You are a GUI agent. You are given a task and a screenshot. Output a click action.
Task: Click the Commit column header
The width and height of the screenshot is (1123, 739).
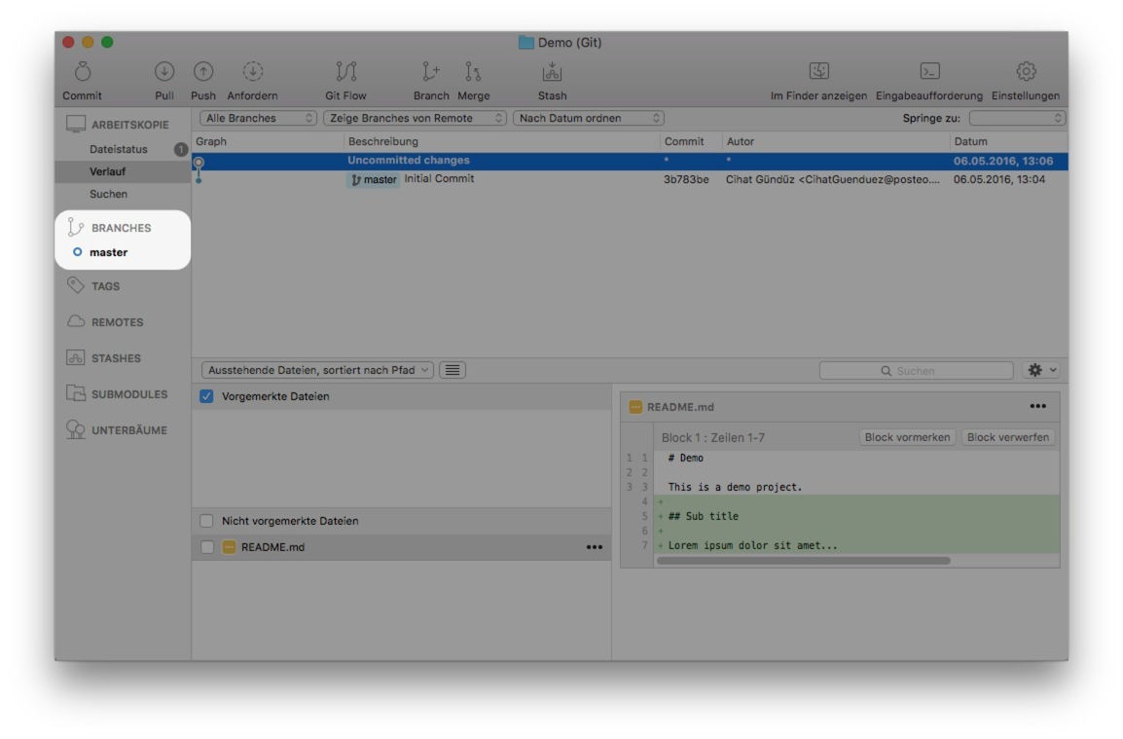684,141
